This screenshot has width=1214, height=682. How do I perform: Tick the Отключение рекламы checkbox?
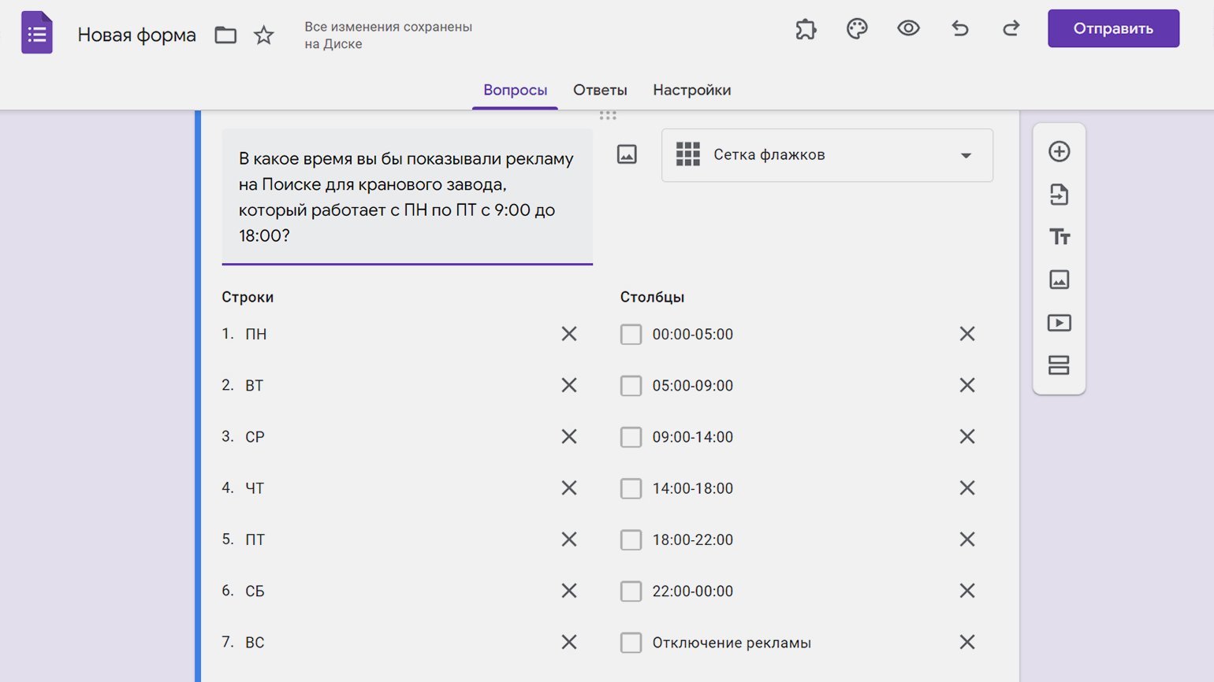[x=631, y=643]
